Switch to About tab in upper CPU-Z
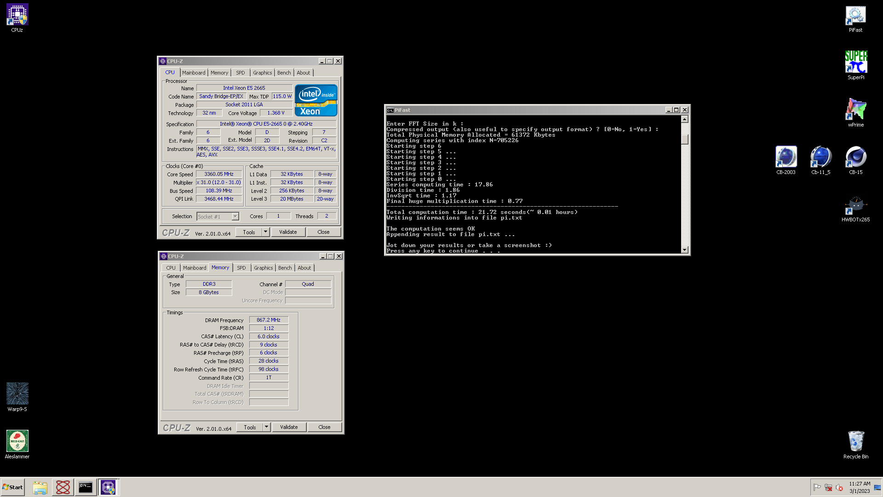883x497 pixels. point(303,73)
